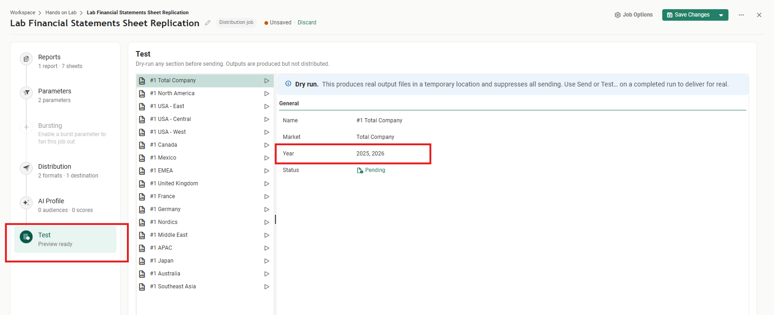Click the play triangle next to Mexico
Viewport: 774px width, 315px height.
click(267, 158)
